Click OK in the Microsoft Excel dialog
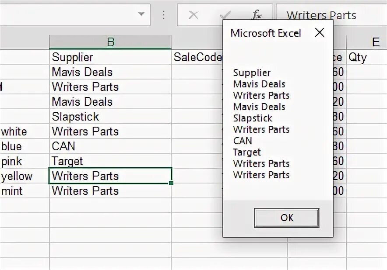 [286, 218]
